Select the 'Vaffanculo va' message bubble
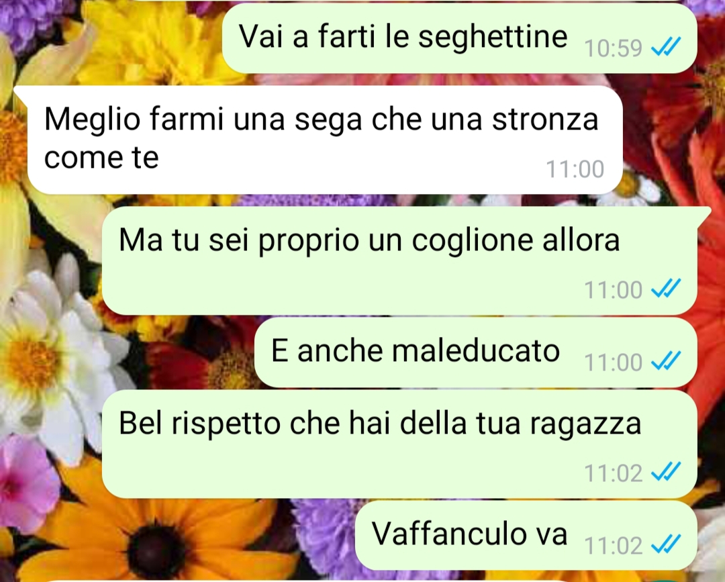The width and height of the screenshot is (725, 582). 526,536
